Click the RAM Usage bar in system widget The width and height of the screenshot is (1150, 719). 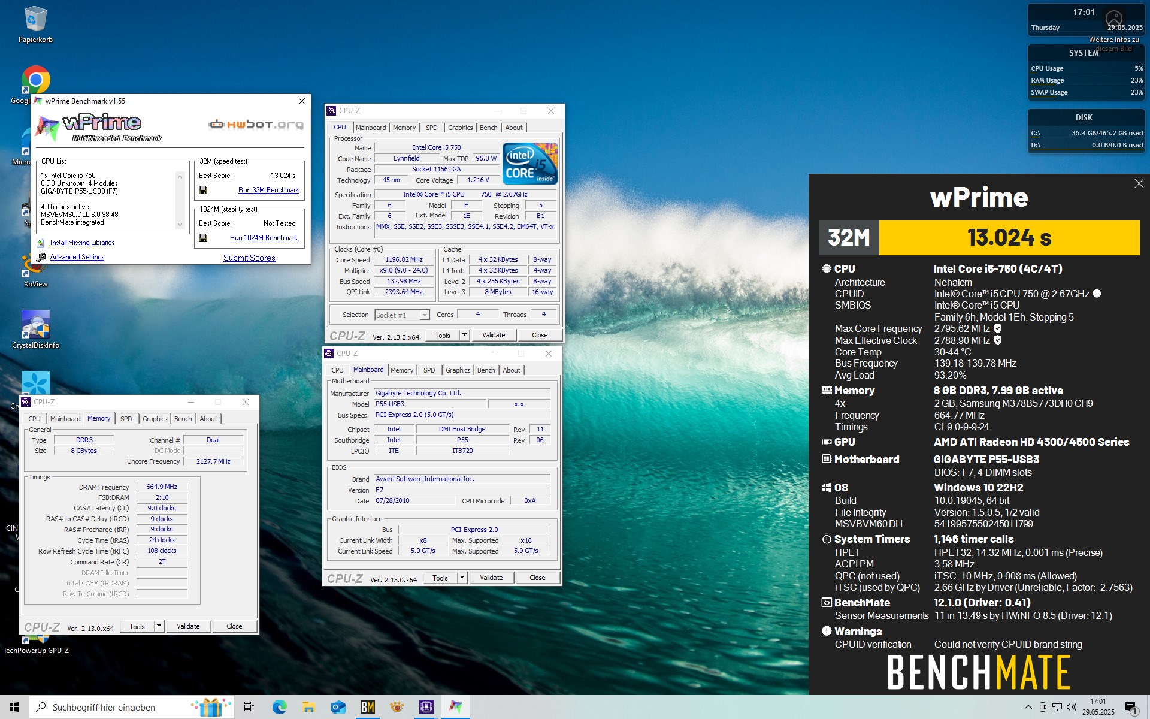[1087, 81]
